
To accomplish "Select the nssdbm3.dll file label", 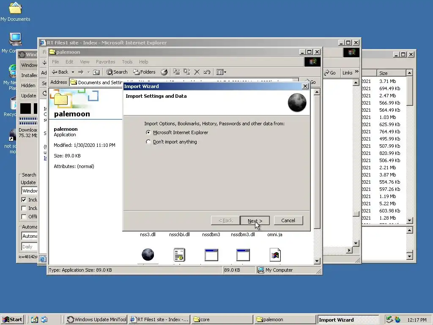I will click(243, 234).
